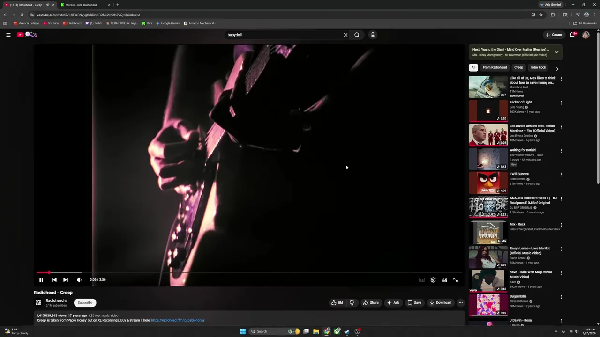Open options for Flicker of Light
This screenshot has width=600, height=337.
[561, 103]
